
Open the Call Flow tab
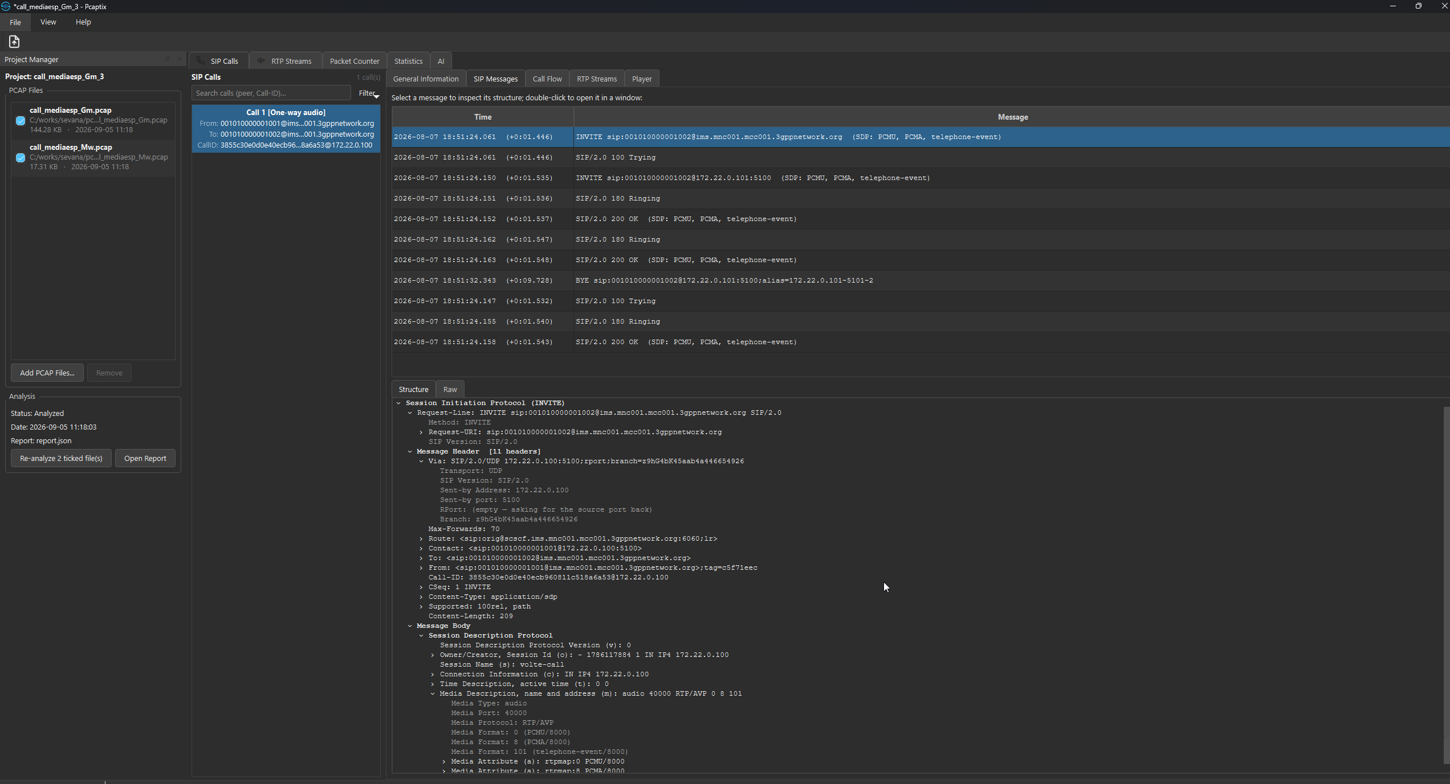(x=547, y=79)
